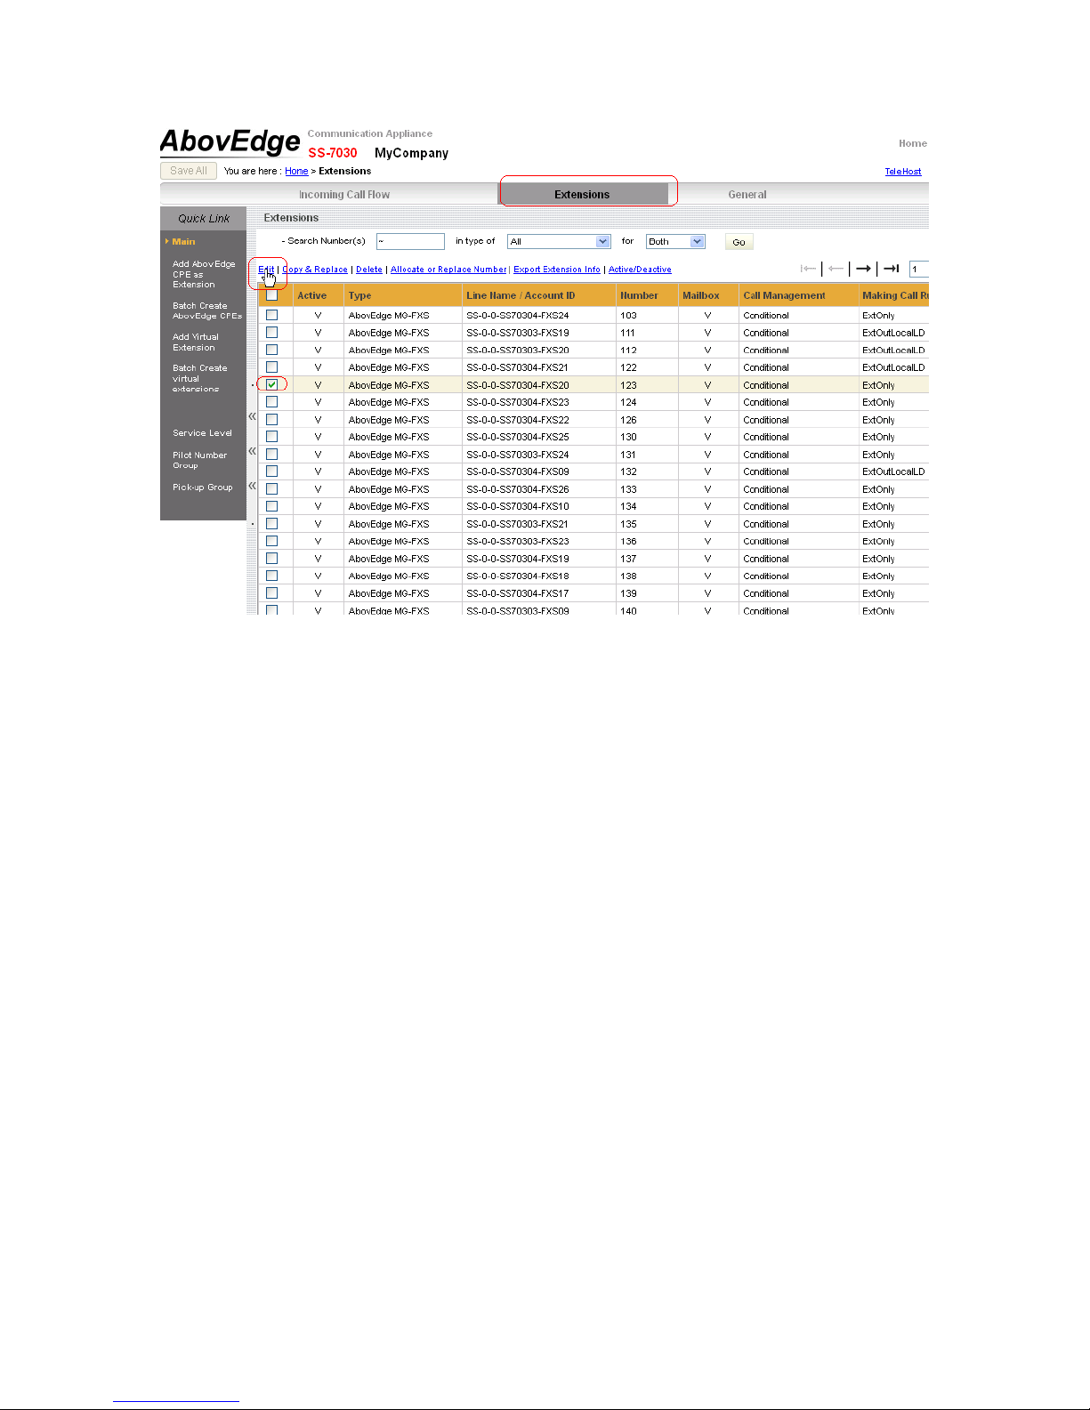
Task: Open Pick-up Group in the sidebar
Action: pyautogui.click(x=202, y=487)
